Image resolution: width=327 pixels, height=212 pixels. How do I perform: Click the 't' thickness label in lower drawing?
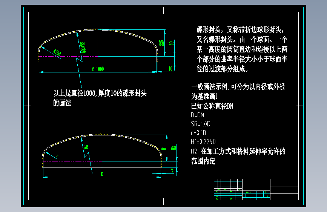click(x=172, y=170)
